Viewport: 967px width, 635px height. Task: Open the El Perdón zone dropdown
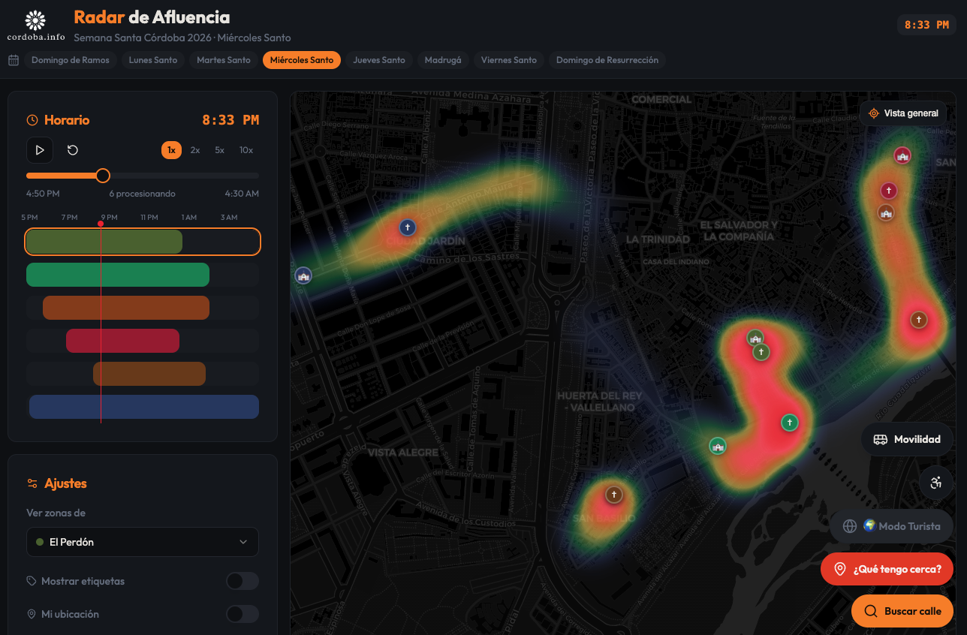[143, 542]
